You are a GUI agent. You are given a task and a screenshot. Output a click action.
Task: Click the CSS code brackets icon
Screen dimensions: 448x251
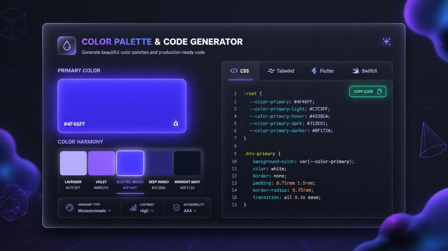pyautogui.click(x=234, y=71)
